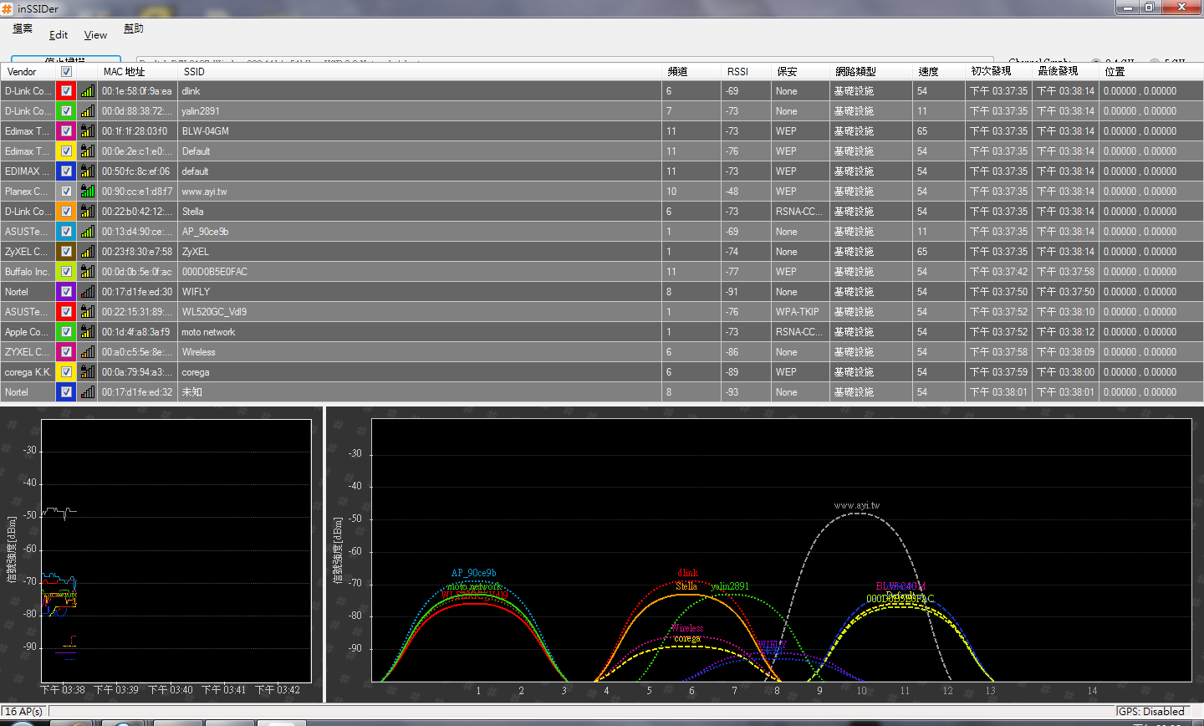The image size is (1204, 726).
Task: Open the 檔案 menu
Action: (x=23, y=28)
